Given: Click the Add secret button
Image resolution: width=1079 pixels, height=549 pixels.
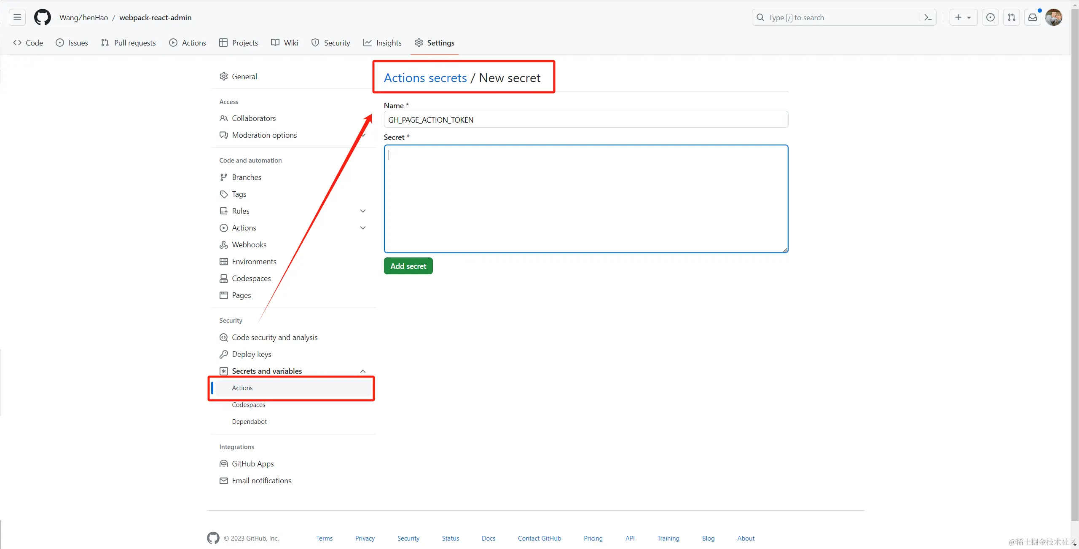Looking at the screenshot, I should pyautogui.click(x=408, y=266).
